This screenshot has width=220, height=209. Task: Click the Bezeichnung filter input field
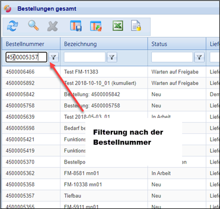(84, 57)
